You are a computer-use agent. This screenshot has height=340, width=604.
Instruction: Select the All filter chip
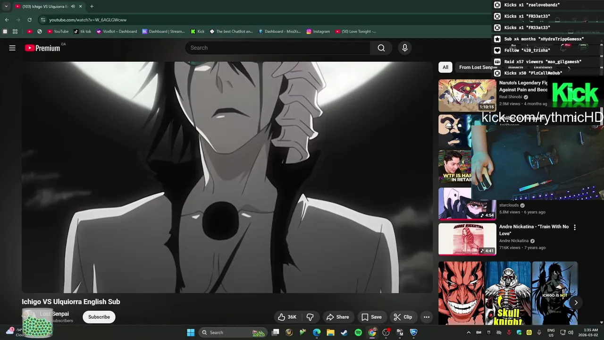click(445, 67)
